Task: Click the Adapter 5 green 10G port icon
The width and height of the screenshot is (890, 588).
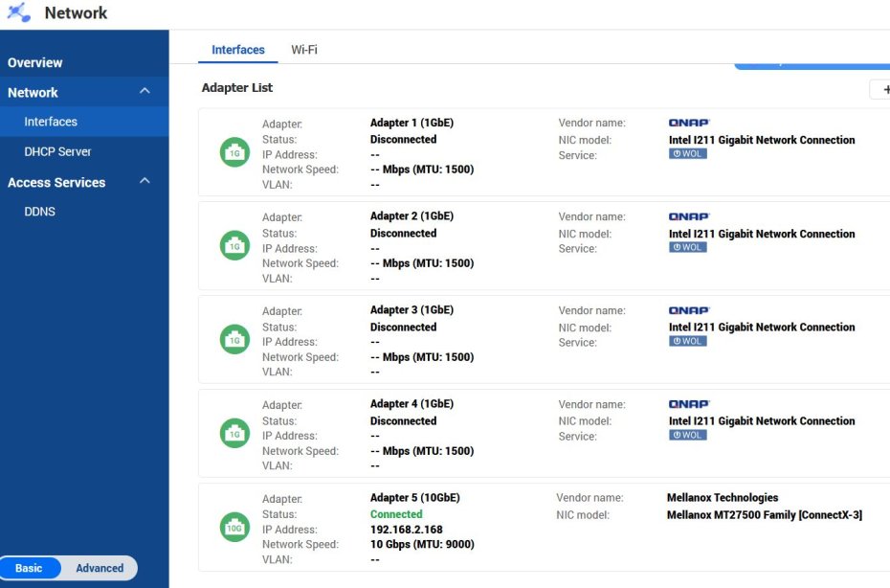Action: [x=234, y=528]
